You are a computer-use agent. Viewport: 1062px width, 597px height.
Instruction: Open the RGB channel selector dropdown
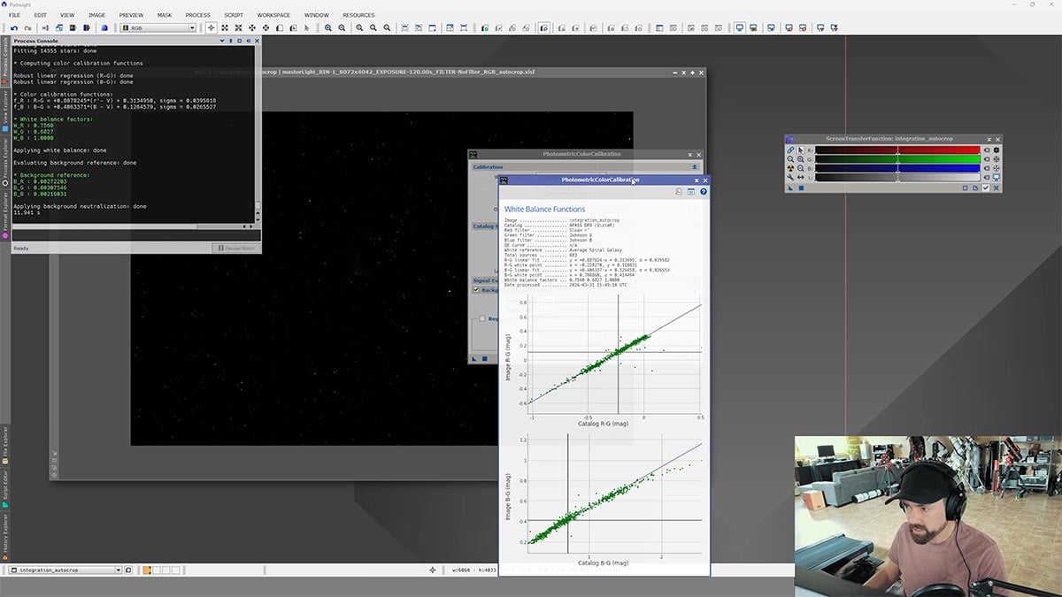click(x=159, y=27)
